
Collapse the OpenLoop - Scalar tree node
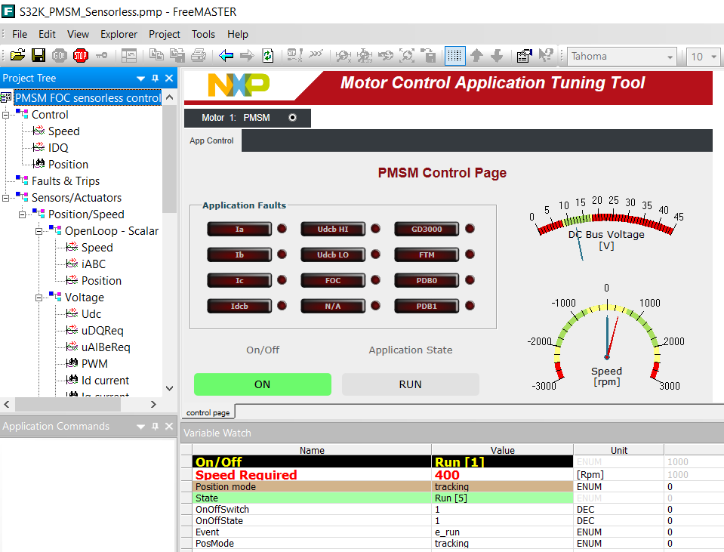39,231
